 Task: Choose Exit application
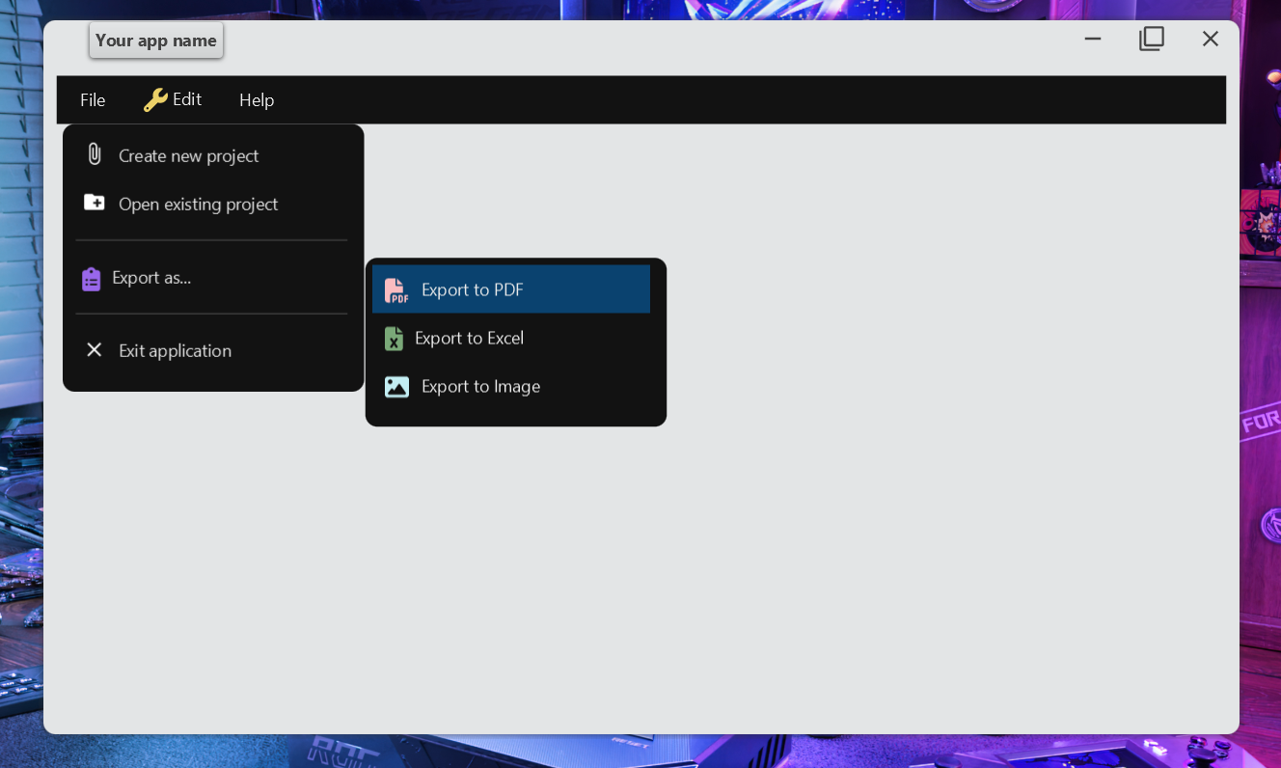coord(213,350)
